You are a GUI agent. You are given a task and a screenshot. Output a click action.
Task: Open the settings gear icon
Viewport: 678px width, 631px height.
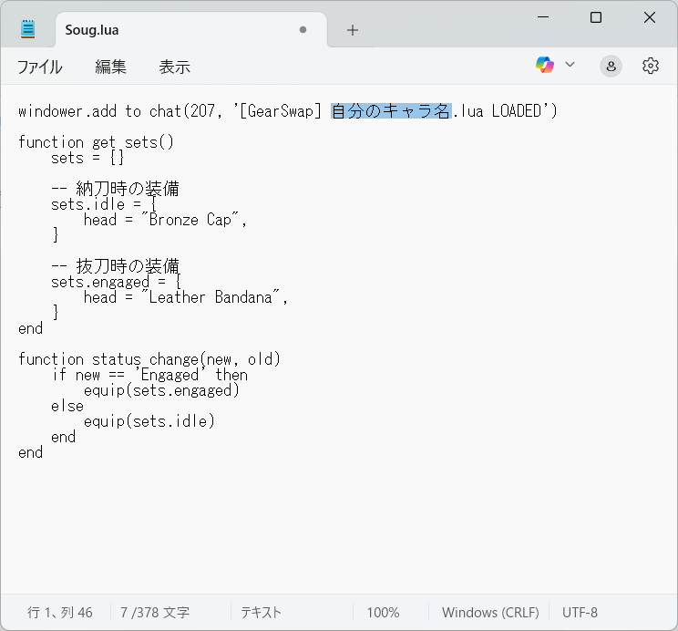click(650, 66)
